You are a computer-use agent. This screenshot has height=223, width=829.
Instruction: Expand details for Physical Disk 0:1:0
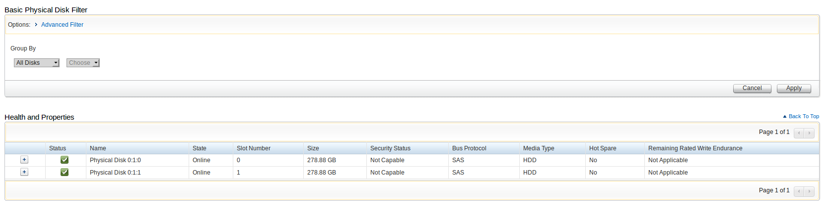coord(24,160)
